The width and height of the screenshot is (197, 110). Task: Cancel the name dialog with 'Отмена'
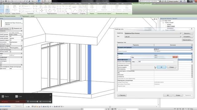pyautogui.click(x=172, y=67)
